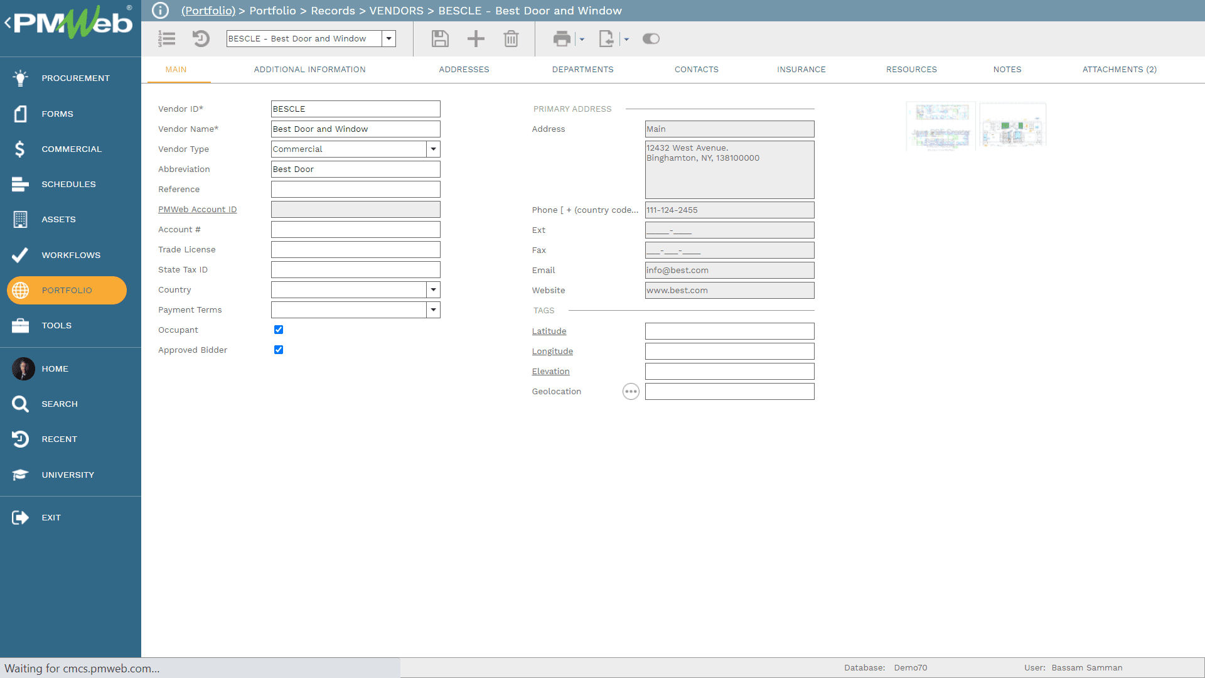The height and width of the screenshot is (678, 1205).
Task: Click the State Tax ID input field
Action: (355, 269)
